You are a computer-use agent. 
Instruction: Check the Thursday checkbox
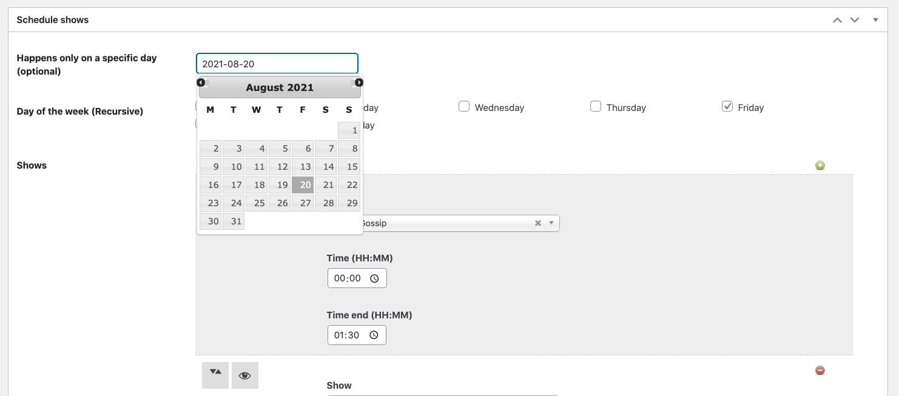(596, 107)
